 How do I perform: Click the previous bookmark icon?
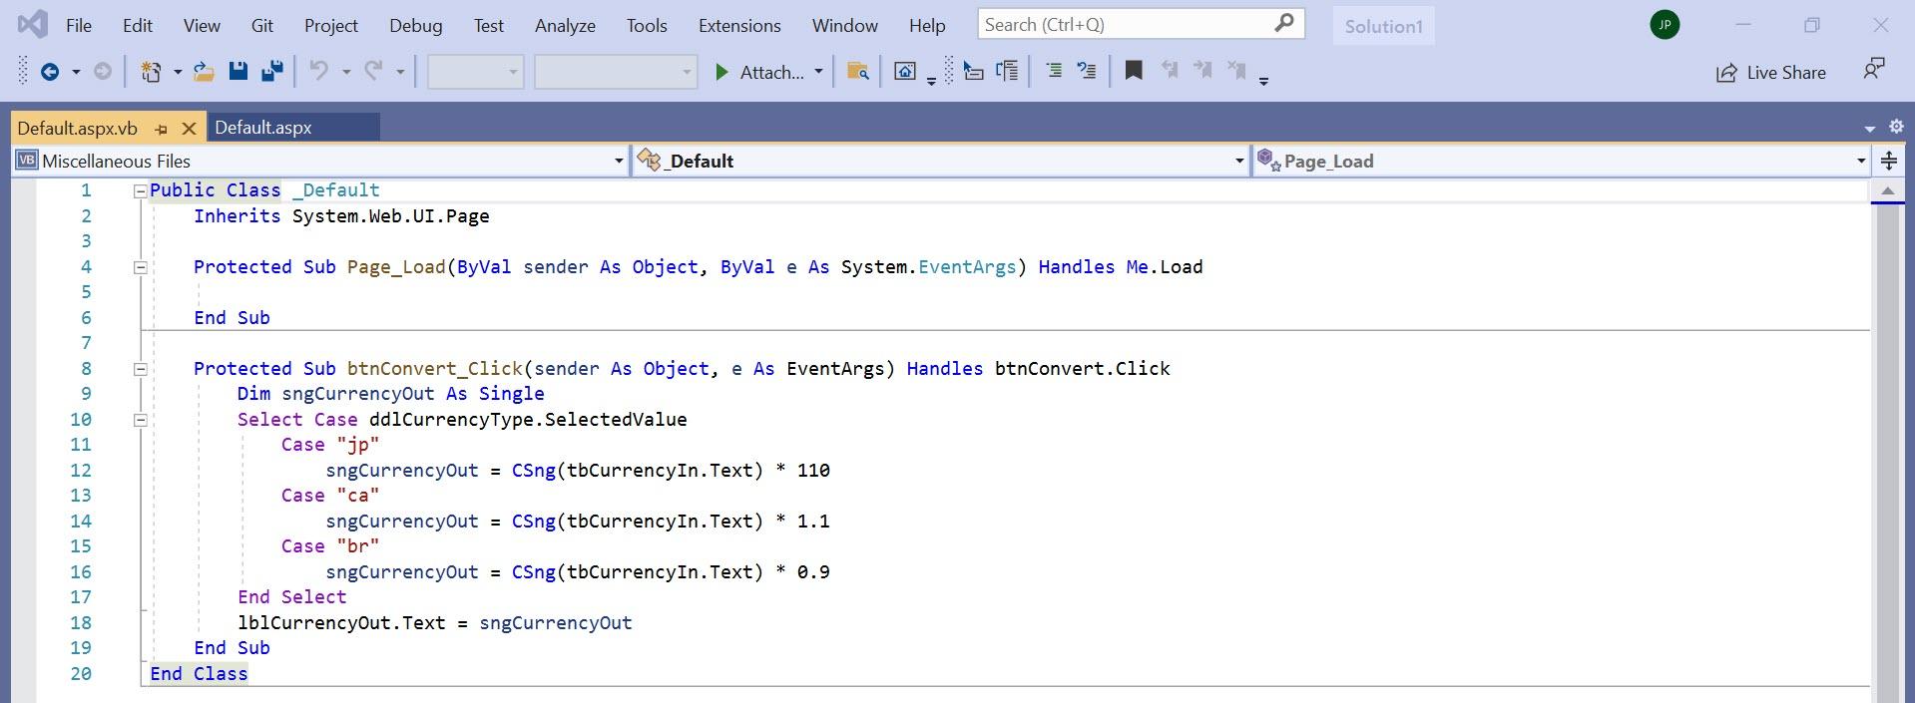pyautogui.click(x=1169, y=70)
